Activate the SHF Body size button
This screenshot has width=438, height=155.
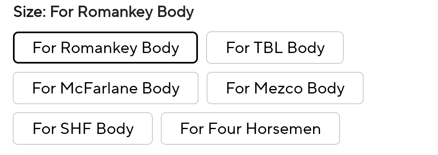83,129
